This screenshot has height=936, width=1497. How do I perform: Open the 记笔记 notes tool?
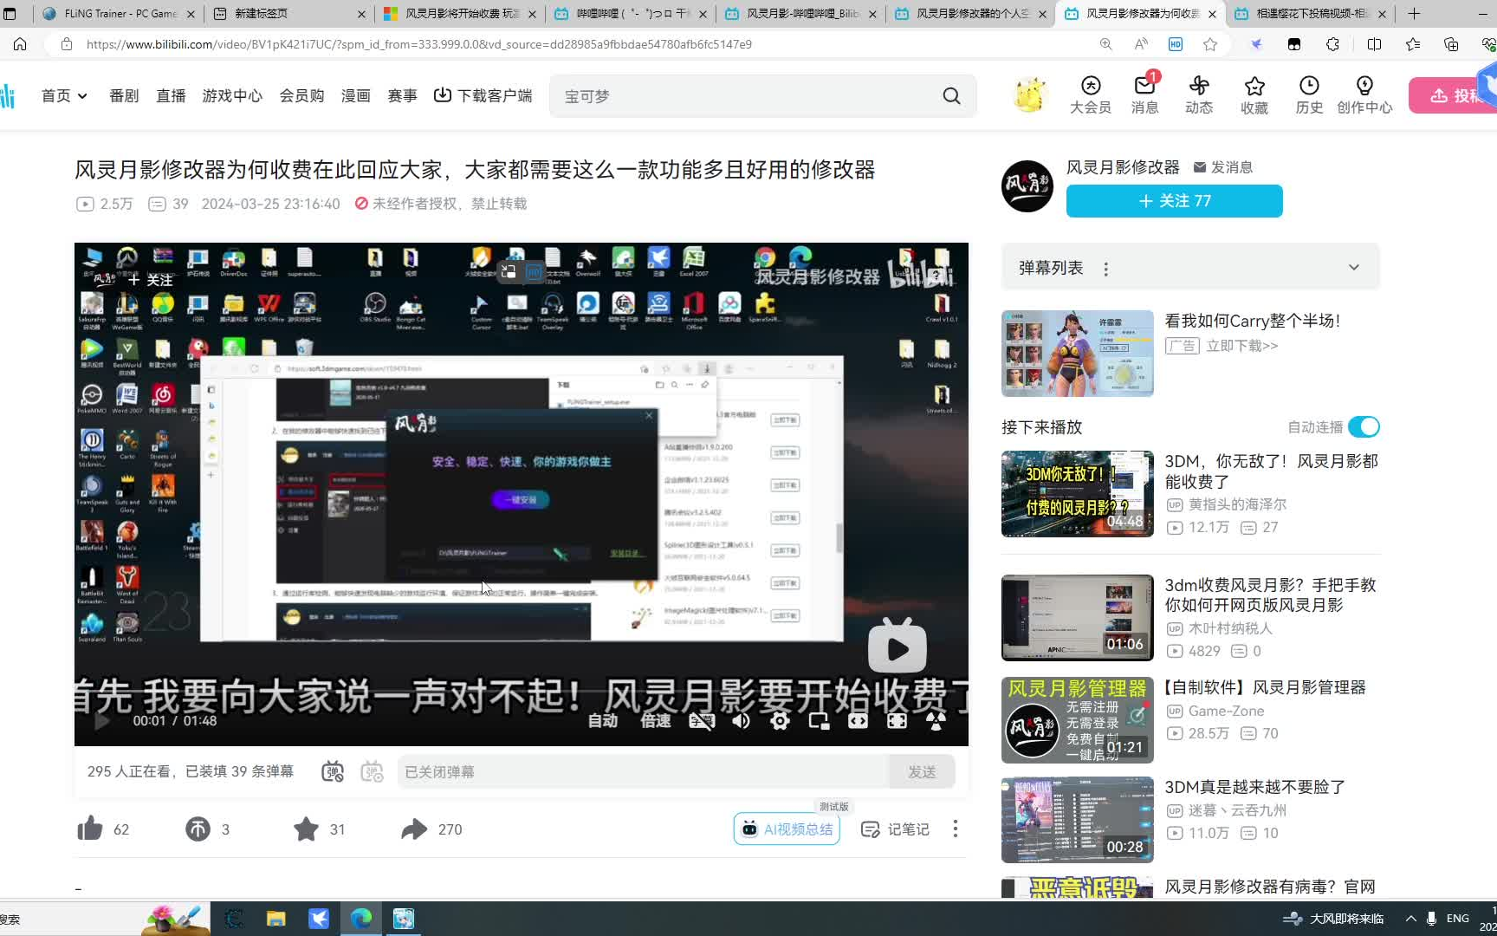(x=895, y=829)
